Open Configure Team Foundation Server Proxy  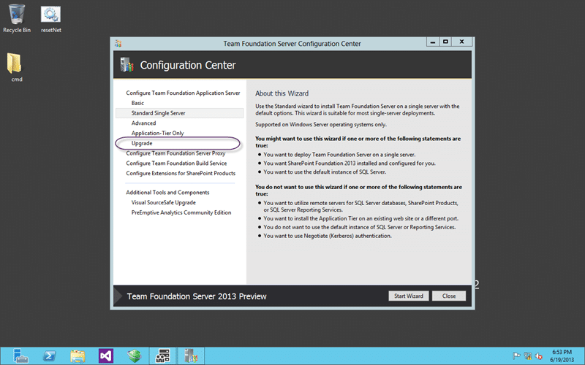click(175, 153)
